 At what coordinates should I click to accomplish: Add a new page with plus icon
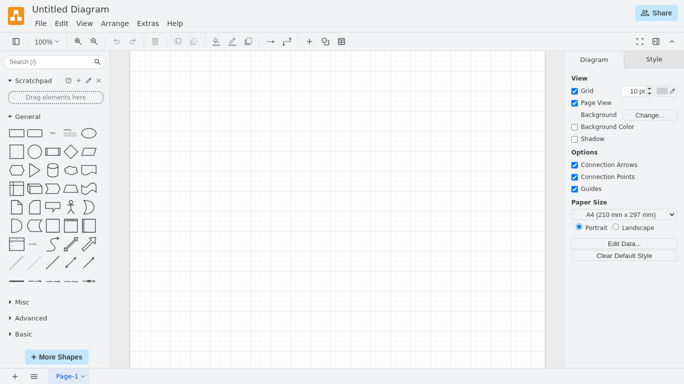click(x=15, y=376)
